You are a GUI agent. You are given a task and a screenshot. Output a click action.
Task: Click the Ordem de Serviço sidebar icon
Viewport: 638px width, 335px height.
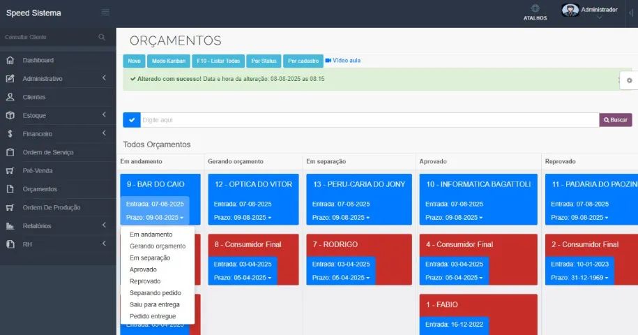pos(10,152)
